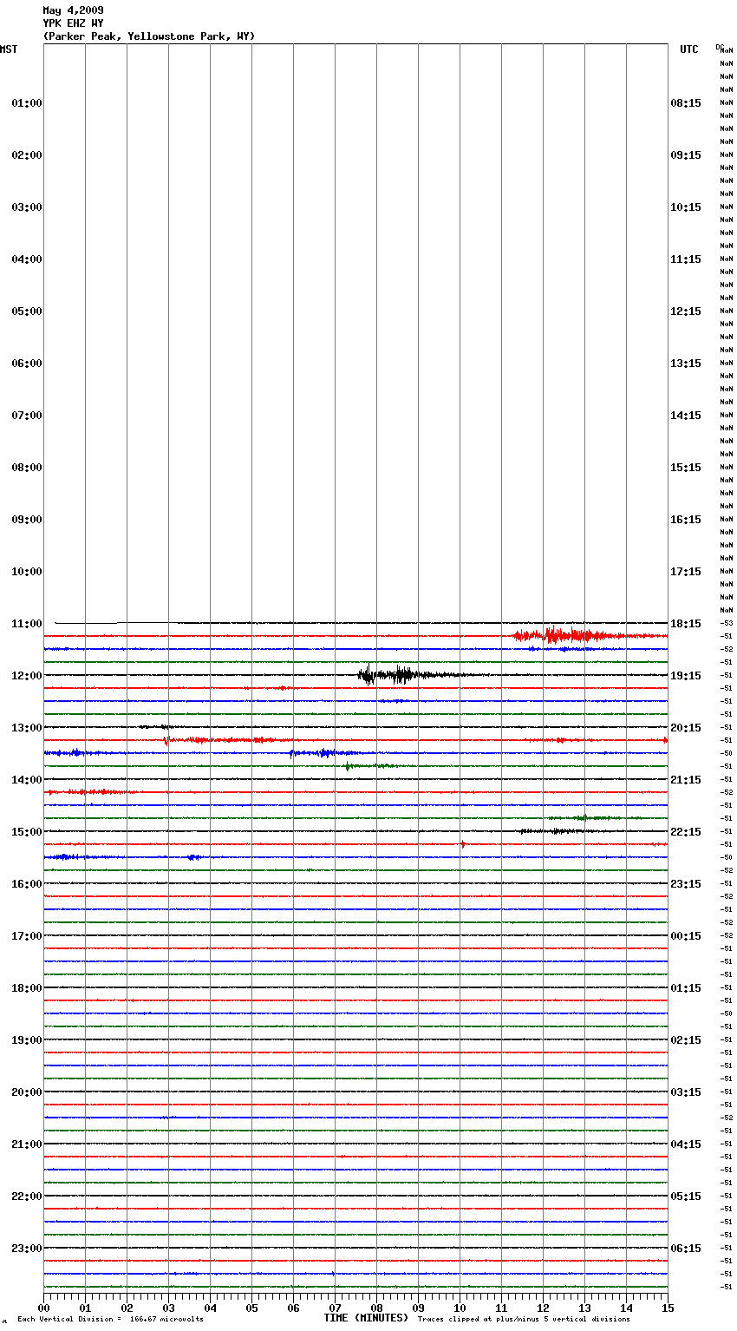Click the date heading 'May 4,2009'

[73, 10]
